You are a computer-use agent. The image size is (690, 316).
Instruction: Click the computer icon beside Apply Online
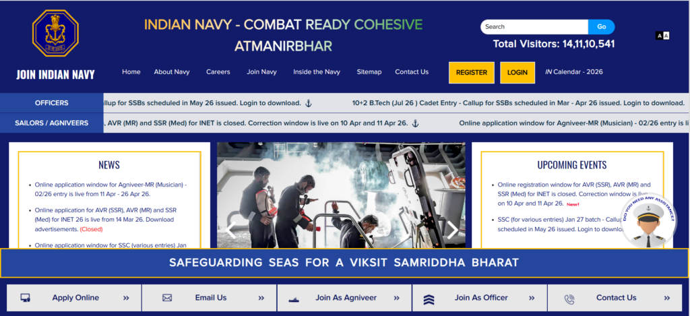click(x=26, y=298)
